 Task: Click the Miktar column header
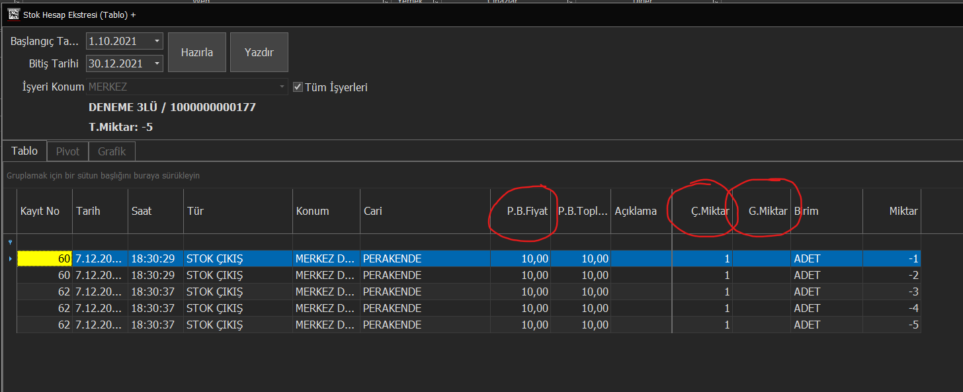coord(891,211)
